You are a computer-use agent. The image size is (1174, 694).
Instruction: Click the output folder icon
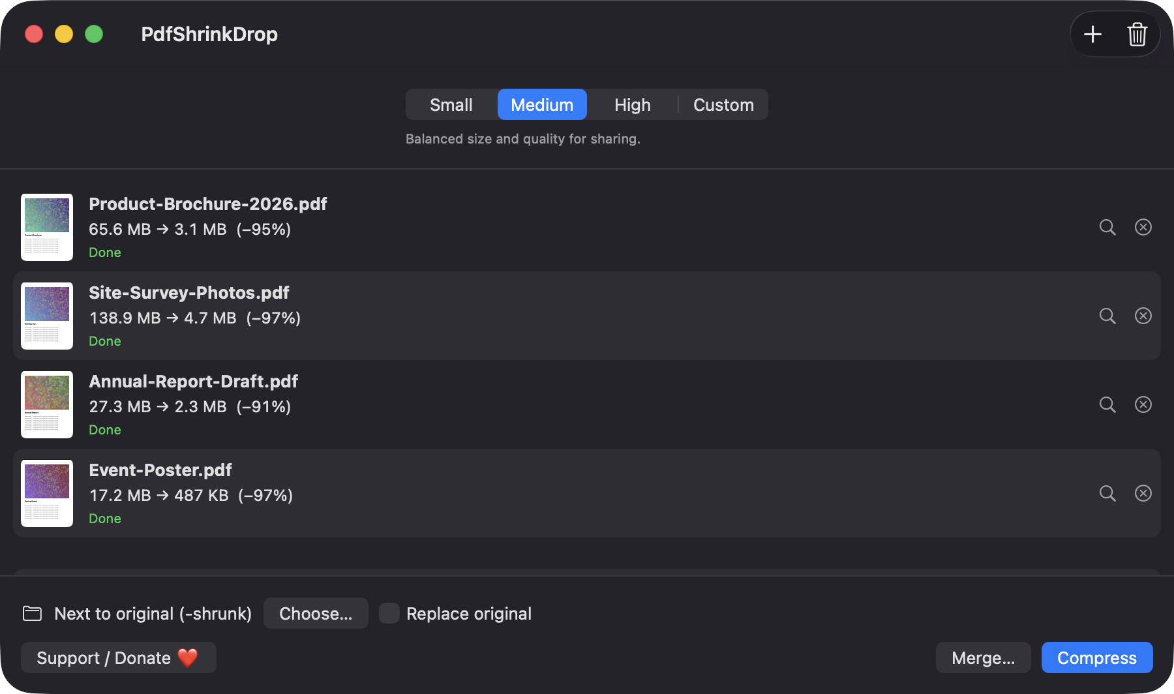tap(32, 614)
